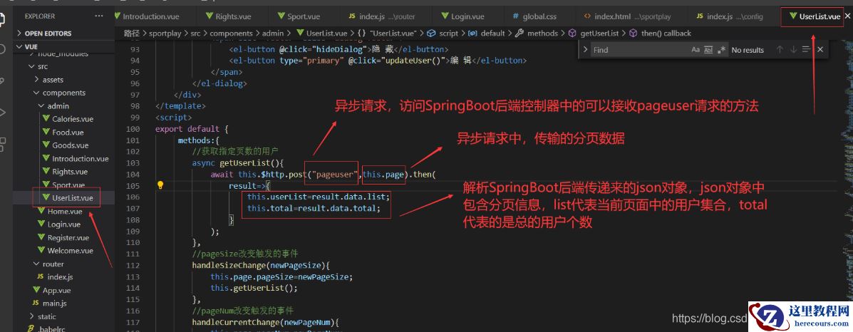Switch to the Rights.vue editor tab
Image resolution: width=853 pixels, height=332 pixels.
(x=233, y=17)
